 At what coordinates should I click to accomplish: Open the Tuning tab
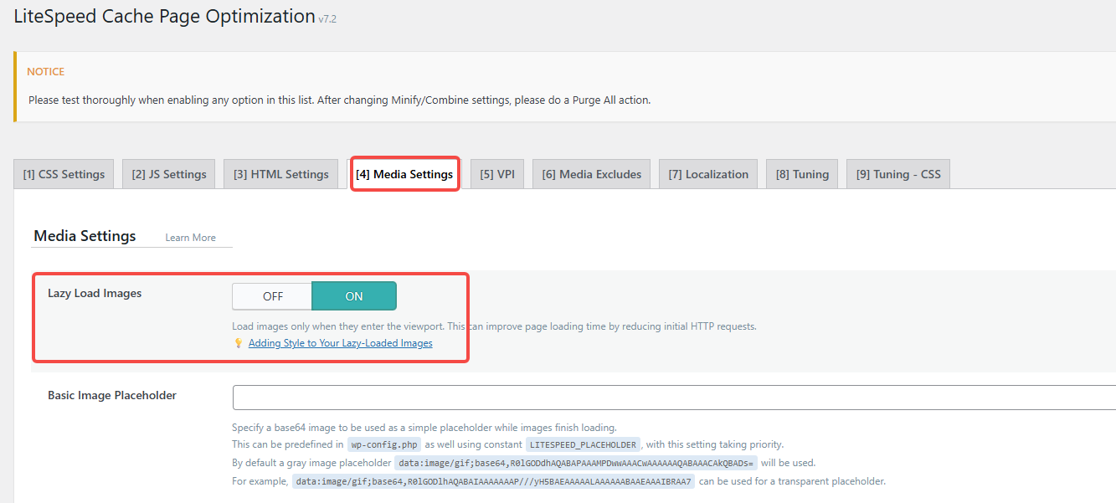pyautogui.click(x=801, y=173)
